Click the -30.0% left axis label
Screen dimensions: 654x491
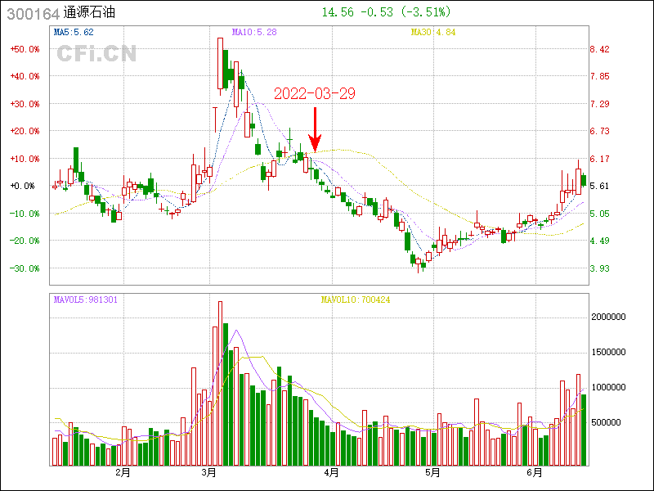coord(25,268)
